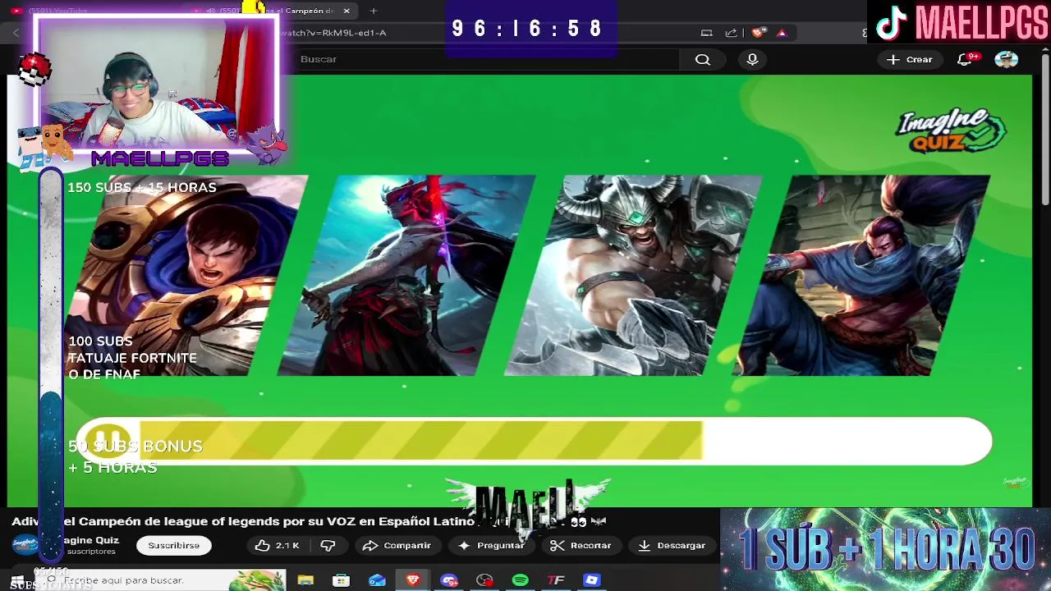Image resolution: width=1051 pixels, height=591 pixels.
Task: Open Spotify from taskbar
Action: [x=521, y=580]
